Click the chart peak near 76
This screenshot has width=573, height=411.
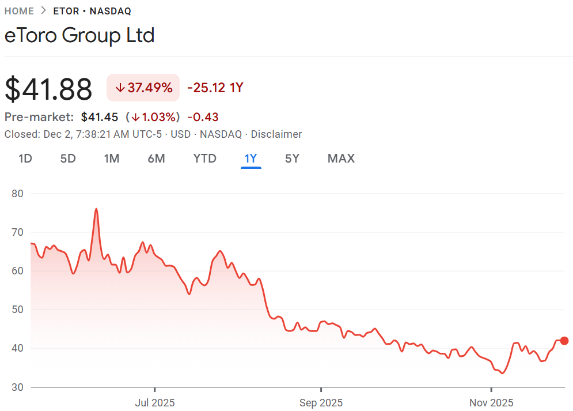[x=96, y=209]
